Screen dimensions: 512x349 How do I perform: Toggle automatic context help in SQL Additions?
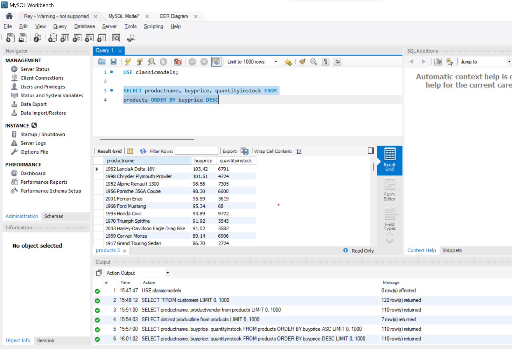[x=450, y=62]
